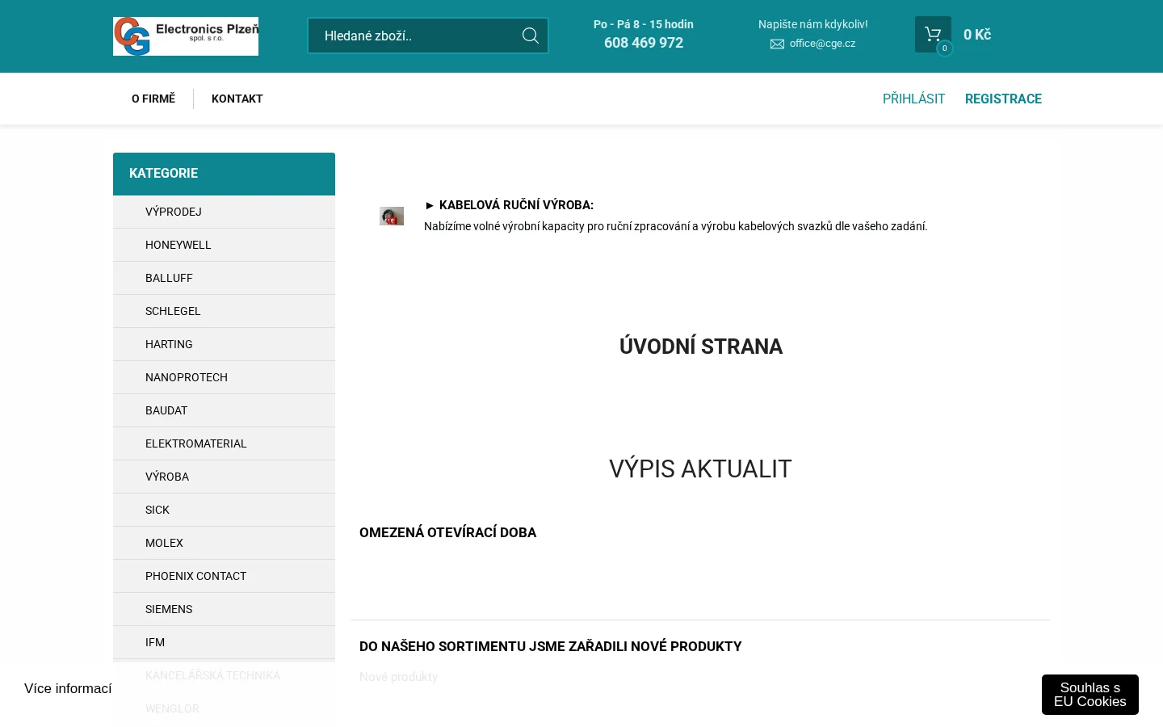The height and width of the screenshot is (727, 1163).
Task: Open the O FIRMĚ menu item
Action: tap(153, 99)
